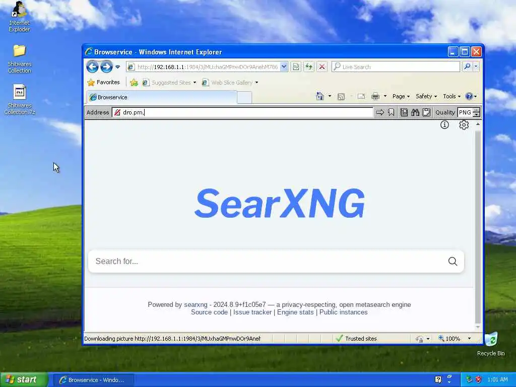Step the Quality spinner arrows
Viewport: 516px width, 387px height.
tap(477, 112)
